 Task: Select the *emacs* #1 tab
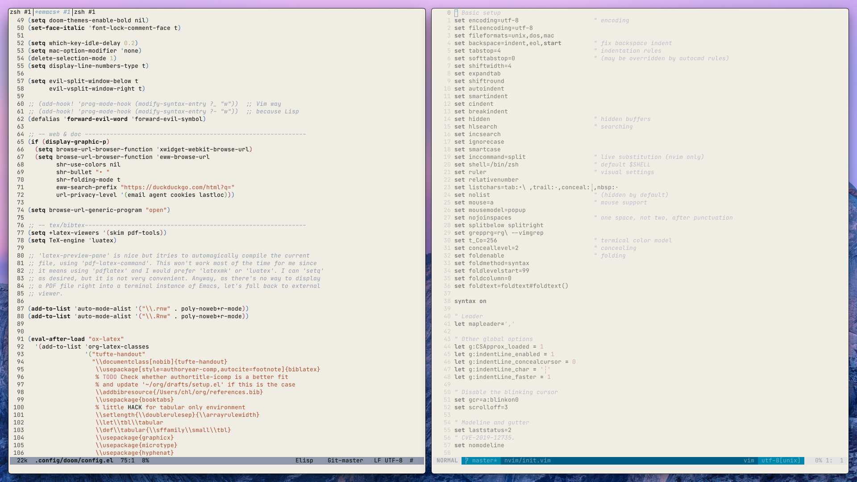(53, 12)
